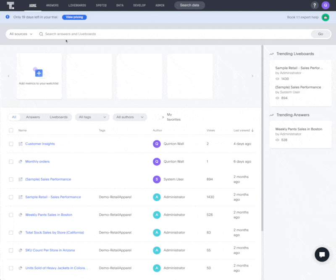
Task: Check the Customer Insights row checkbox
Action: pyautogui.click(x=11, y=144)
